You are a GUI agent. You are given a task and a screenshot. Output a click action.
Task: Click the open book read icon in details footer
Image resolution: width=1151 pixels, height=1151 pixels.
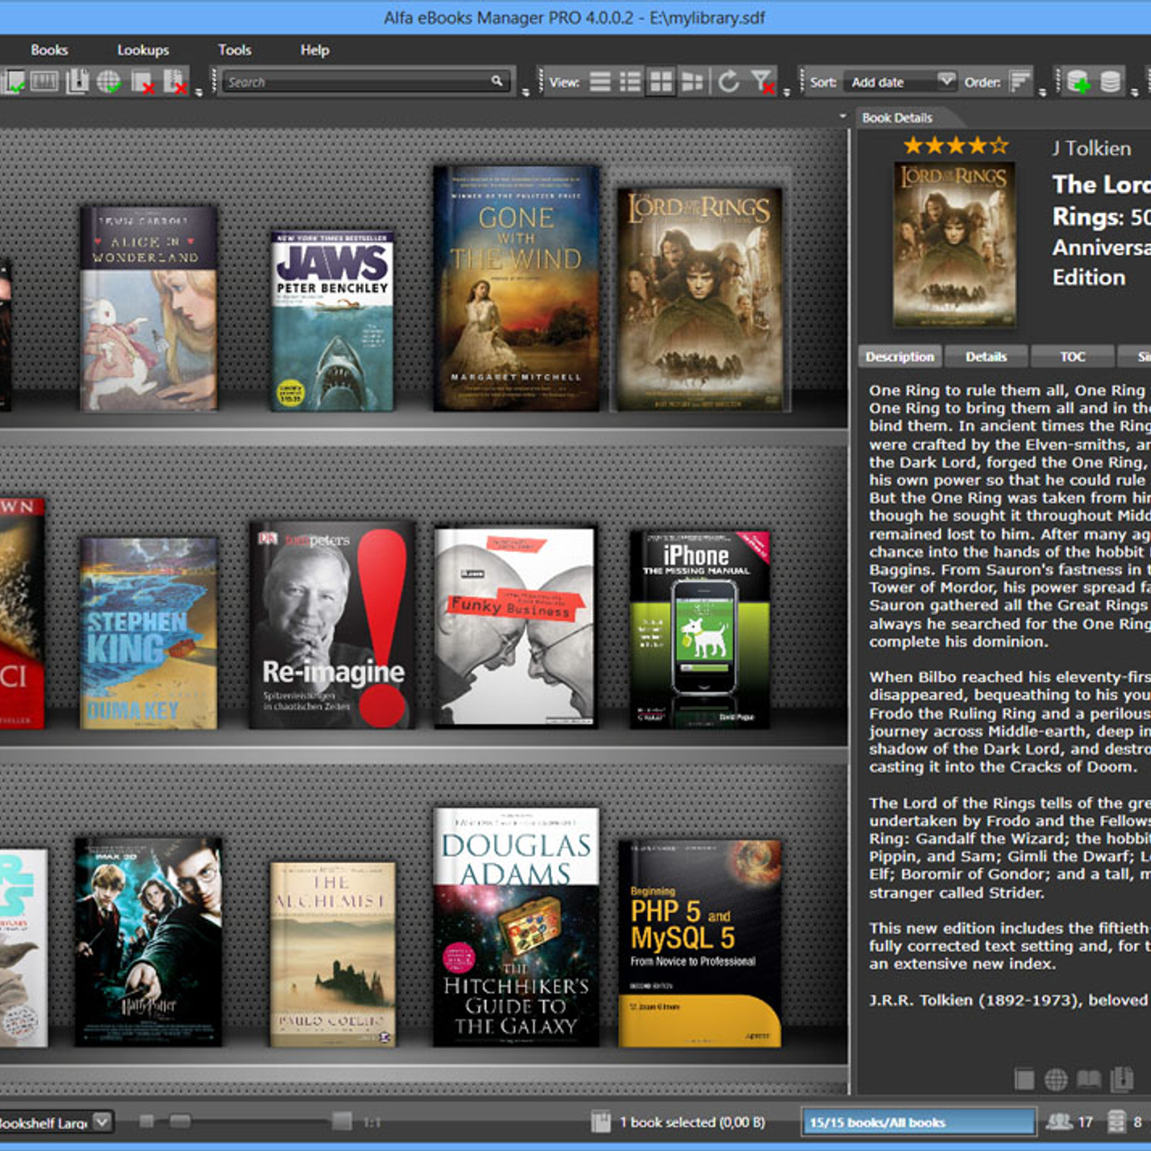[x=1088, y=1079]
